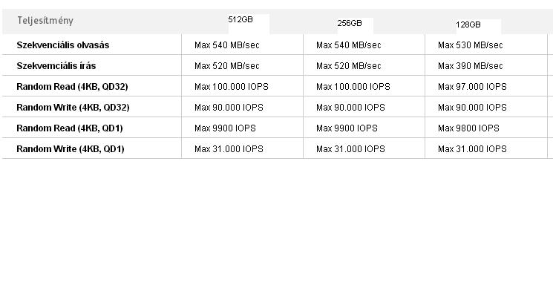Select the 512GB column header
Screen dimensions: 553x285
click(x=240, y=19)
